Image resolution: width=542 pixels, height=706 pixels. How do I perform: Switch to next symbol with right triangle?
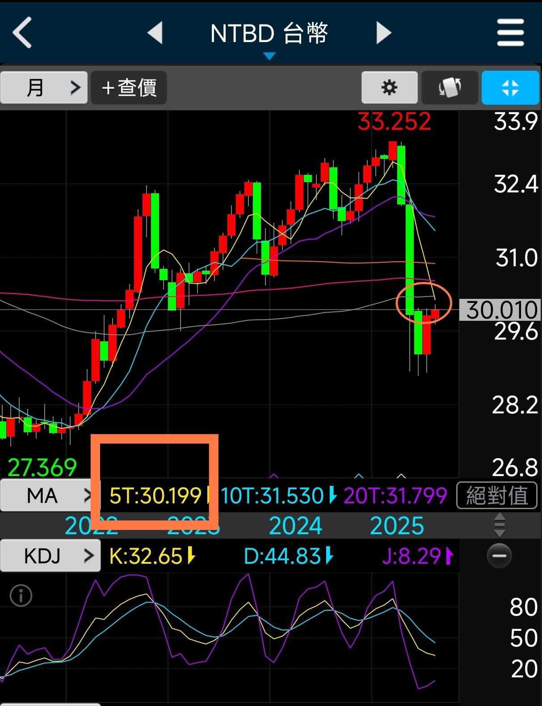pos(384,33)
